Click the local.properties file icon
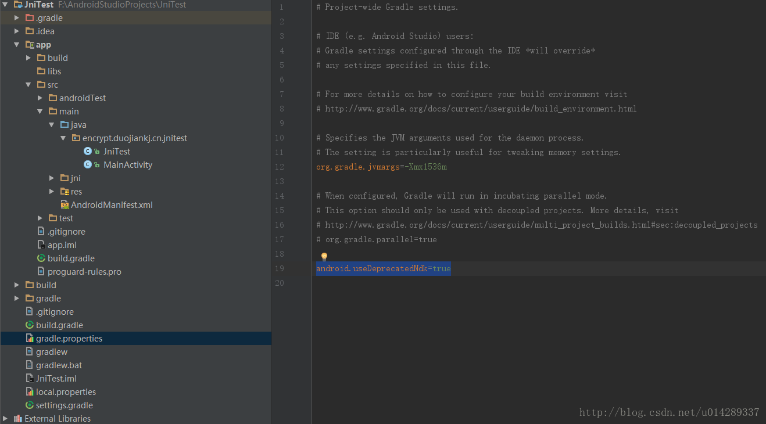Viewport: 766px width, 424px height. coord(30,392)
